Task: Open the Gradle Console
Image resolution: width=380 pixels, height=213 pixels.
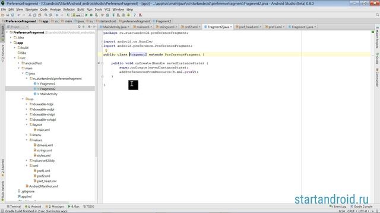Action: click(x=362, y=206)
